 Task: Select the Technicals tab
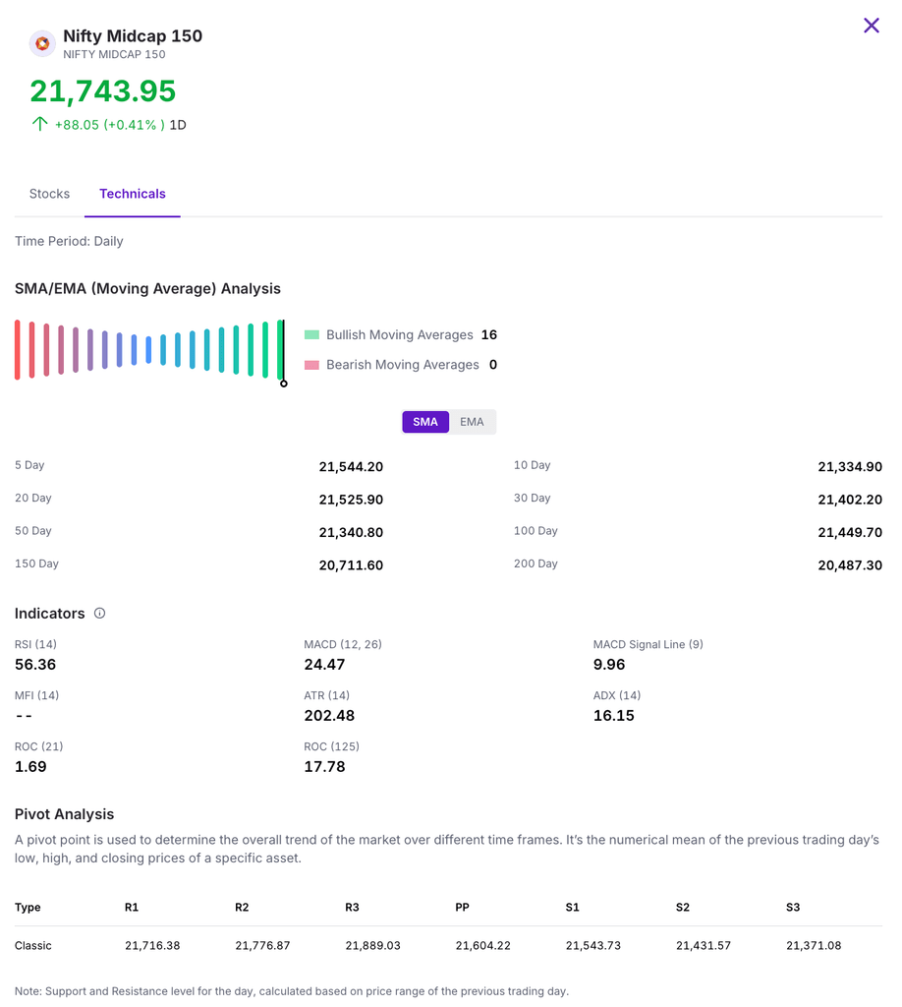133,194
